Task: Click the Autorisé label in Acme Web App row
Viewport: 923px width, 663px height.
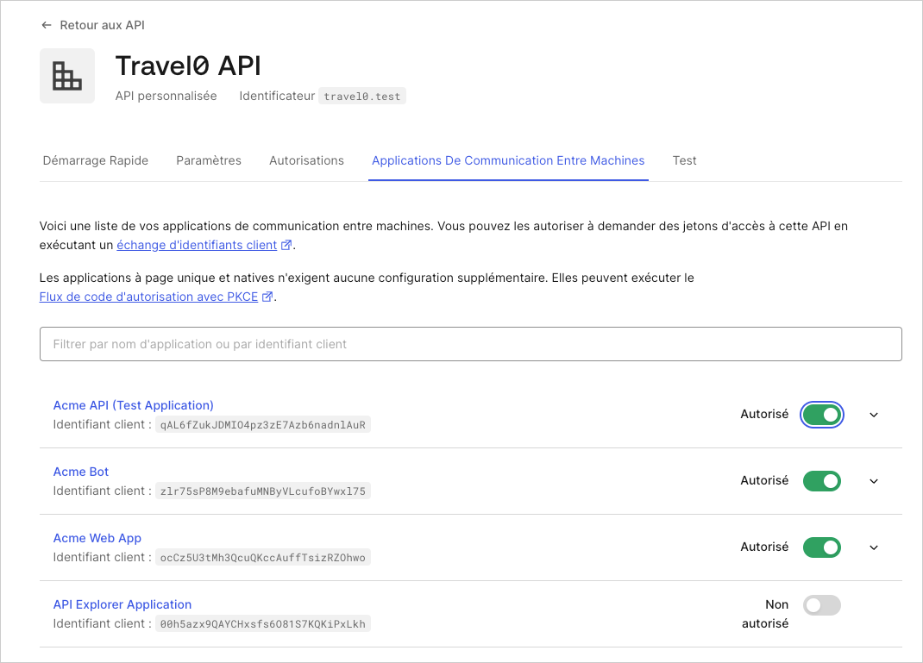Action: [764, 547]
